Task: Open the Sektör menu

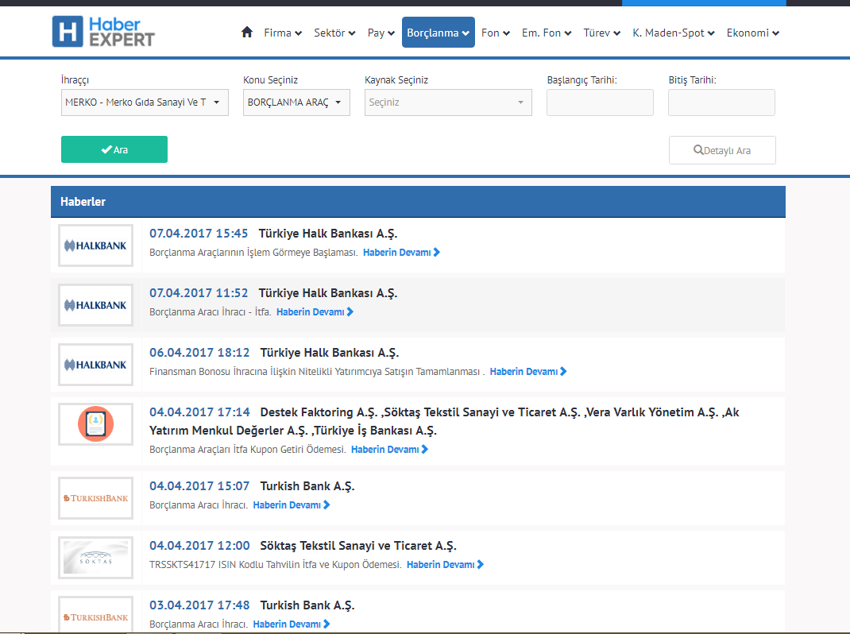Action: (334, 33)
